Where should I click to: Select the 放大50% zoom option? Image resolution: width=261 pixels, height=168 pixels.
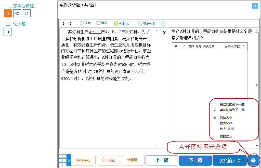pyautogui.click(x=226, y=123)
